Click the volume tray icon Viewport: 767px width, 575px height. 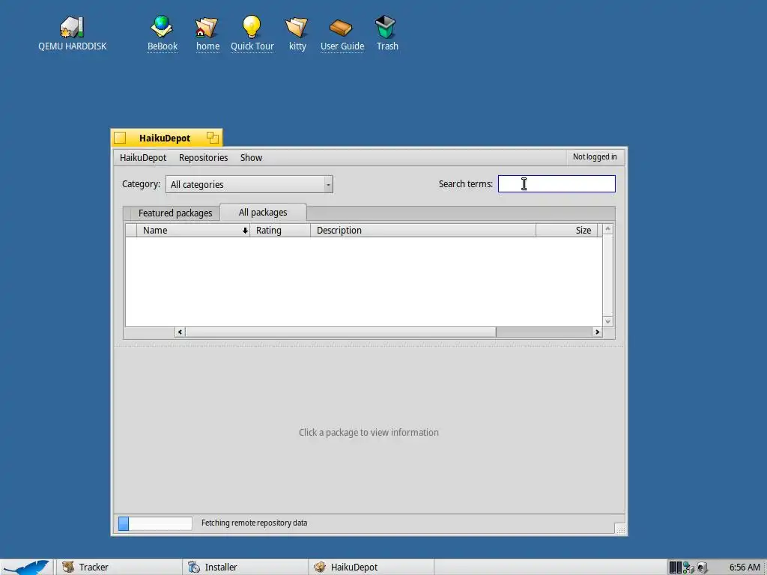pos(702,568)
